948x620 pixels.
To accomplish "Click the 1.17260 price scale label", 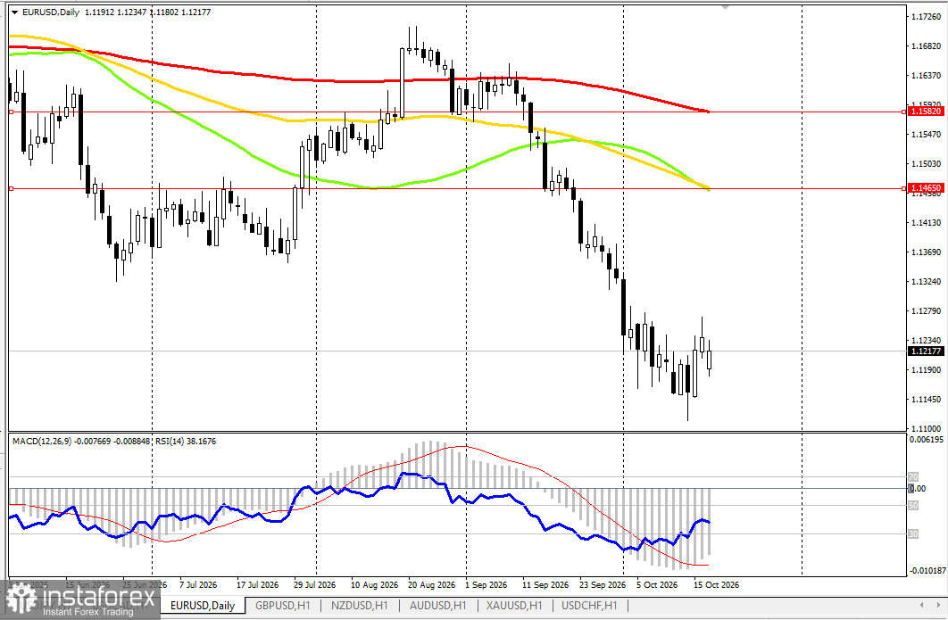I will coord(926,16).
